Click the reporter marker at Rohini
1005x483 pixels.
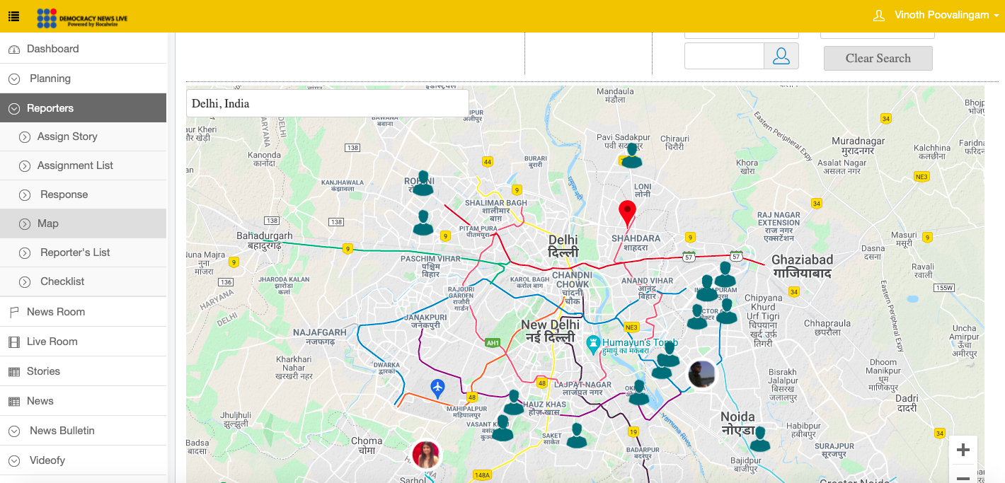tap(423, 183)
